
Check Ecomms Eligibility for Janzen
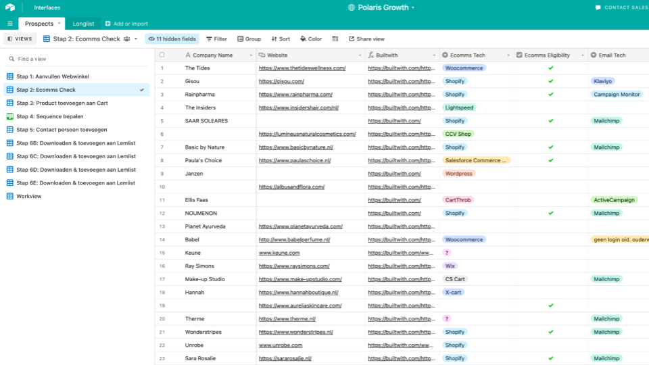(x=551, y=174)
